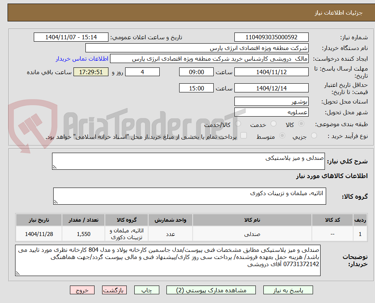Click the تاریخ نیاز column header
Viewport: 375px width, 303px height.
point(39,220)
